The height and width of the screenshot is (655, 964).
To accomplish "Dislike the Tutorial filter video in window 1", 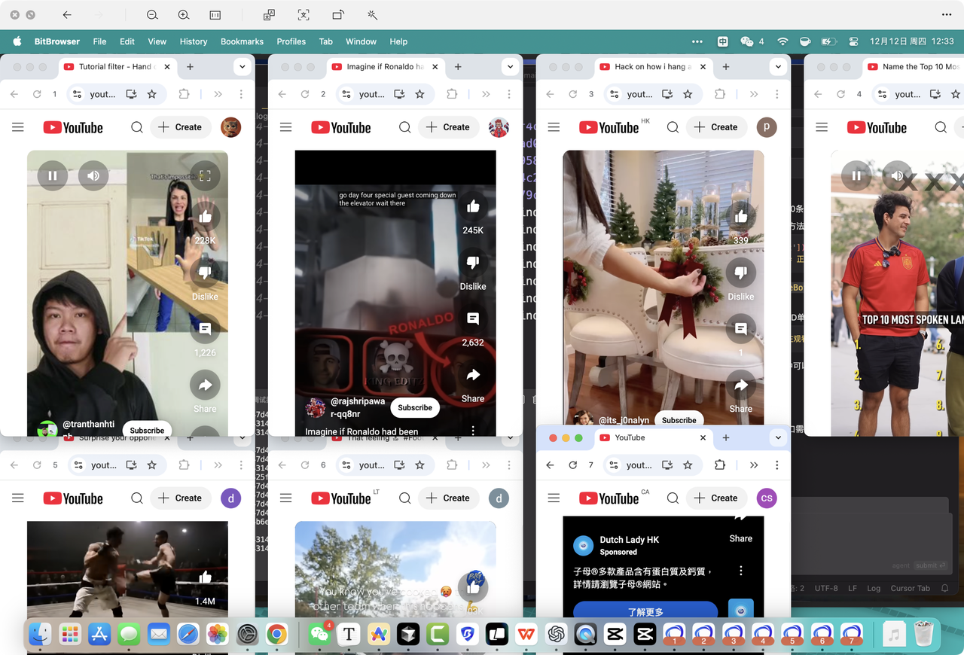I will [205, 272].
